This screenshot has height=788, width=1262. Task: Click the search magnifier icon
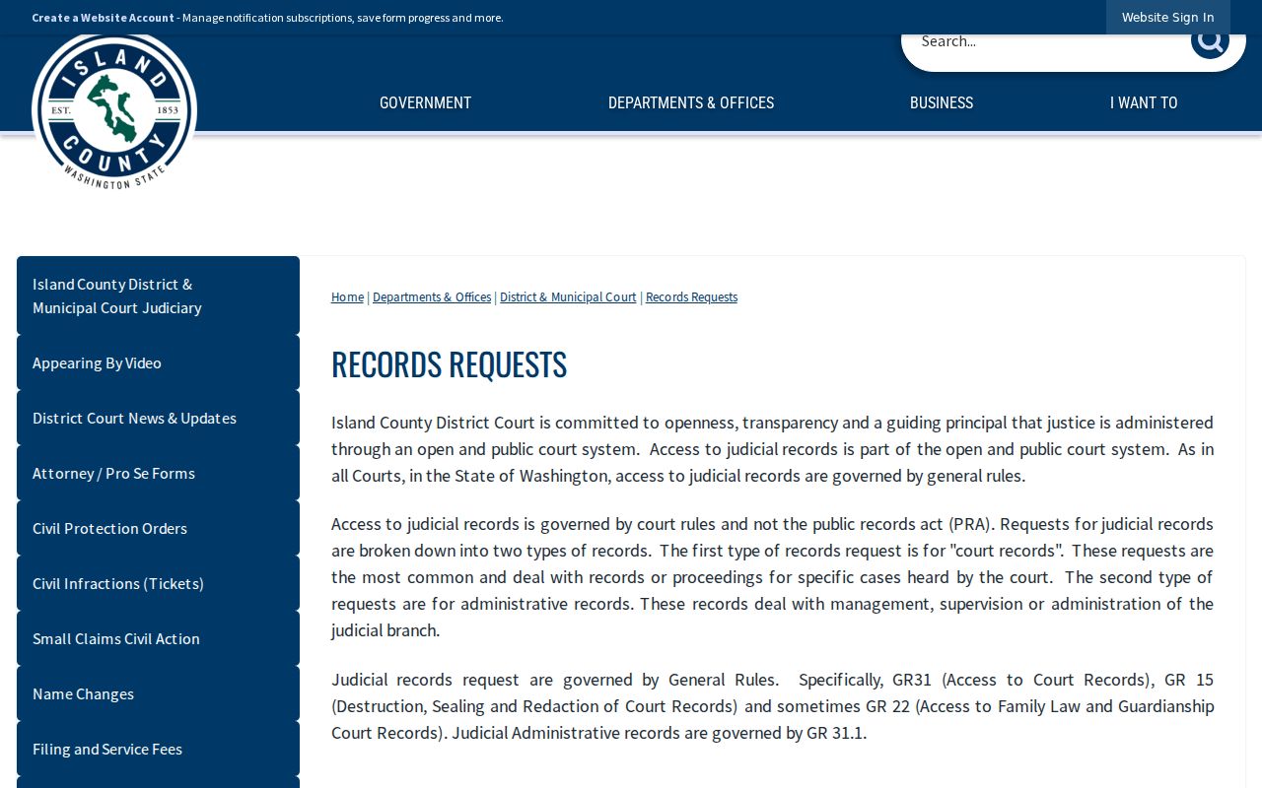1210,42
